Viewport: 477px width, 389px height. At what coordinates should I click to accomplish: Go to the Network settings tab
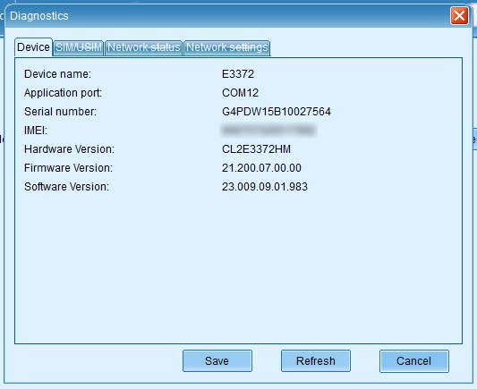click(x=227, y=47)
